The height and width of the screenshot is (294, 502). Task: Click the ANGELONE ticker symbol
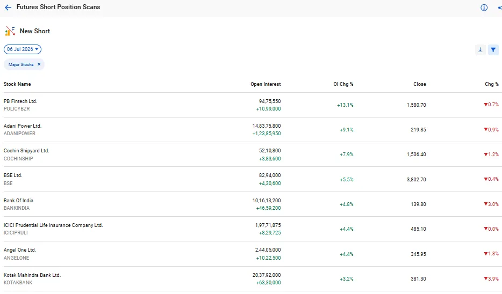point(16,258)
